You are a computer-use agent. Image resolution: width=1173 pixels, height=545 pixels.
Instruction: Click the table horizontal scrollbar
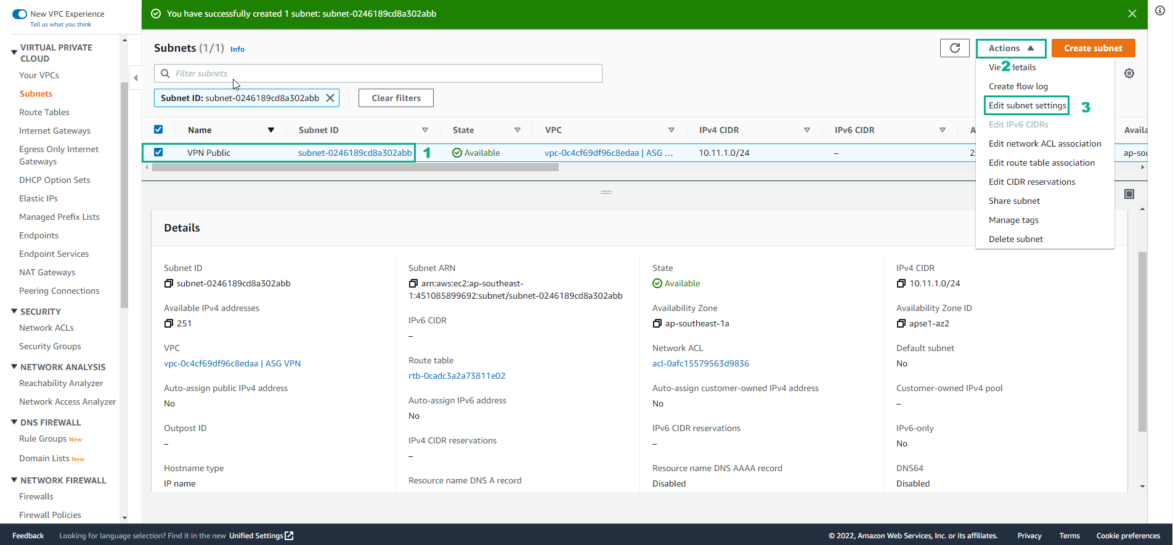355,168
